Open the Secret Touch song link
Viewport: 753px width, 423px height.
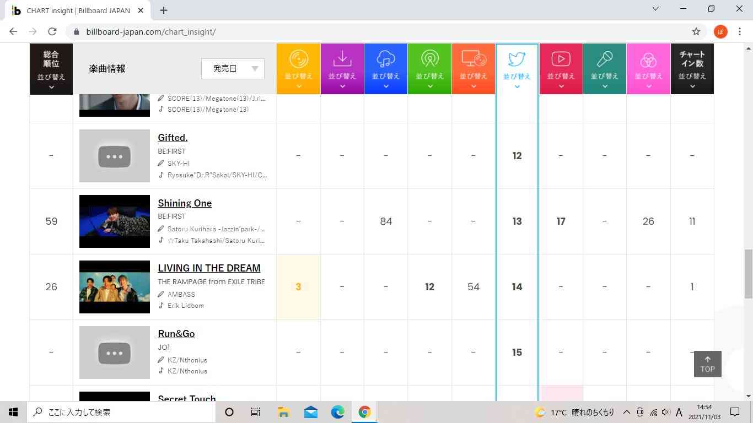click(186, 398)
